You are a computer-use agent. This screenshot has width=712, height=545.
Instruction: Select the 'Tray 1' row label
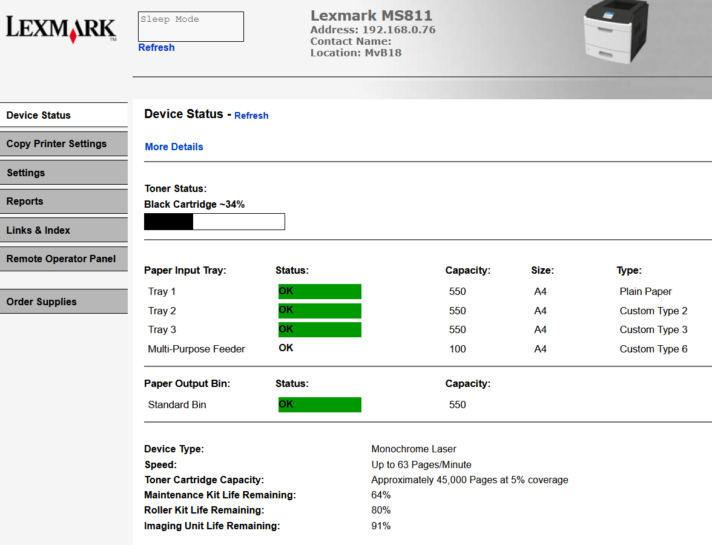tap(162, 292)
